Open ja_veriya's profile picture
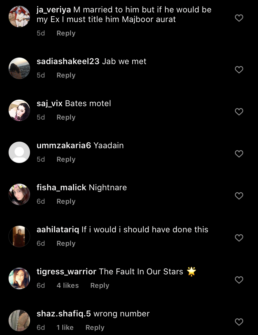Screen dimensions: 258x335 coord(19,17)
